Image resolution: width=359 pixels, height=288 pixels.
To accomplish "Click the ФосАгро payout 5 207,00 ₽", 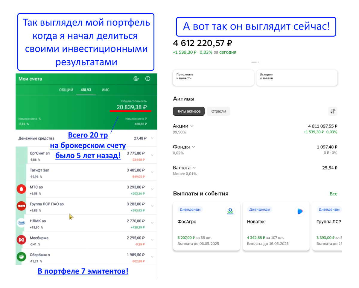I will pos(185,238).
